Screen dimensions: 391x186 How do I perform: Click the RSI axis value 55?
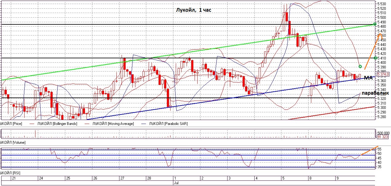tap(380, 149)
